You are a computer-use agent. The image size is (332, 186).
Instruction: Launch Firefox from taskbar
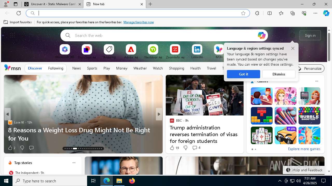click(x=132, y=181)
